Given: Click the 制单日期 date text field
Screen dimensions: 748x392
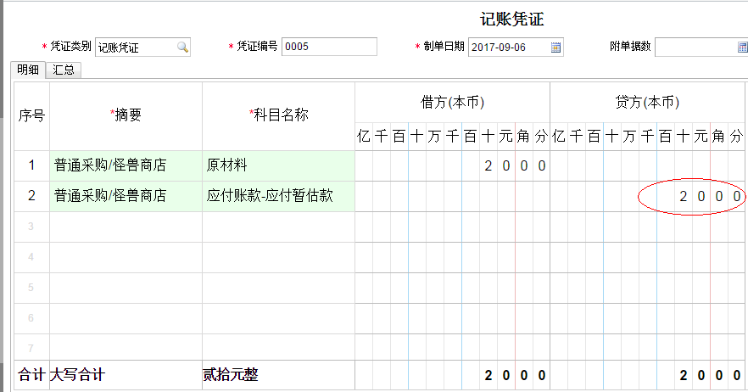Looking at the screenshot, I should pyautogui.click(x=508, y=48).
